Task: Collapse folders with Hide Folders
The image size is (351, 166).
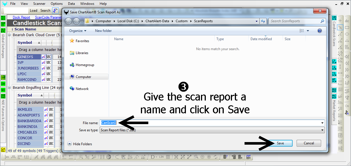Action: [x=80, y=144]
